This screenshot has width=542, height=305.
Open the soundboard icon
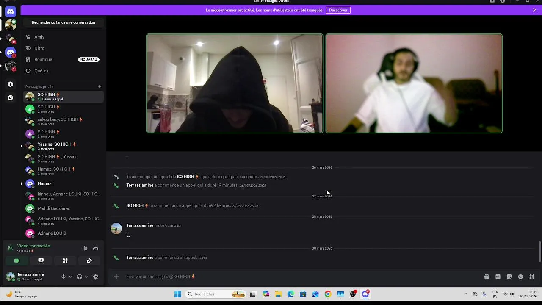pos(89,261)
